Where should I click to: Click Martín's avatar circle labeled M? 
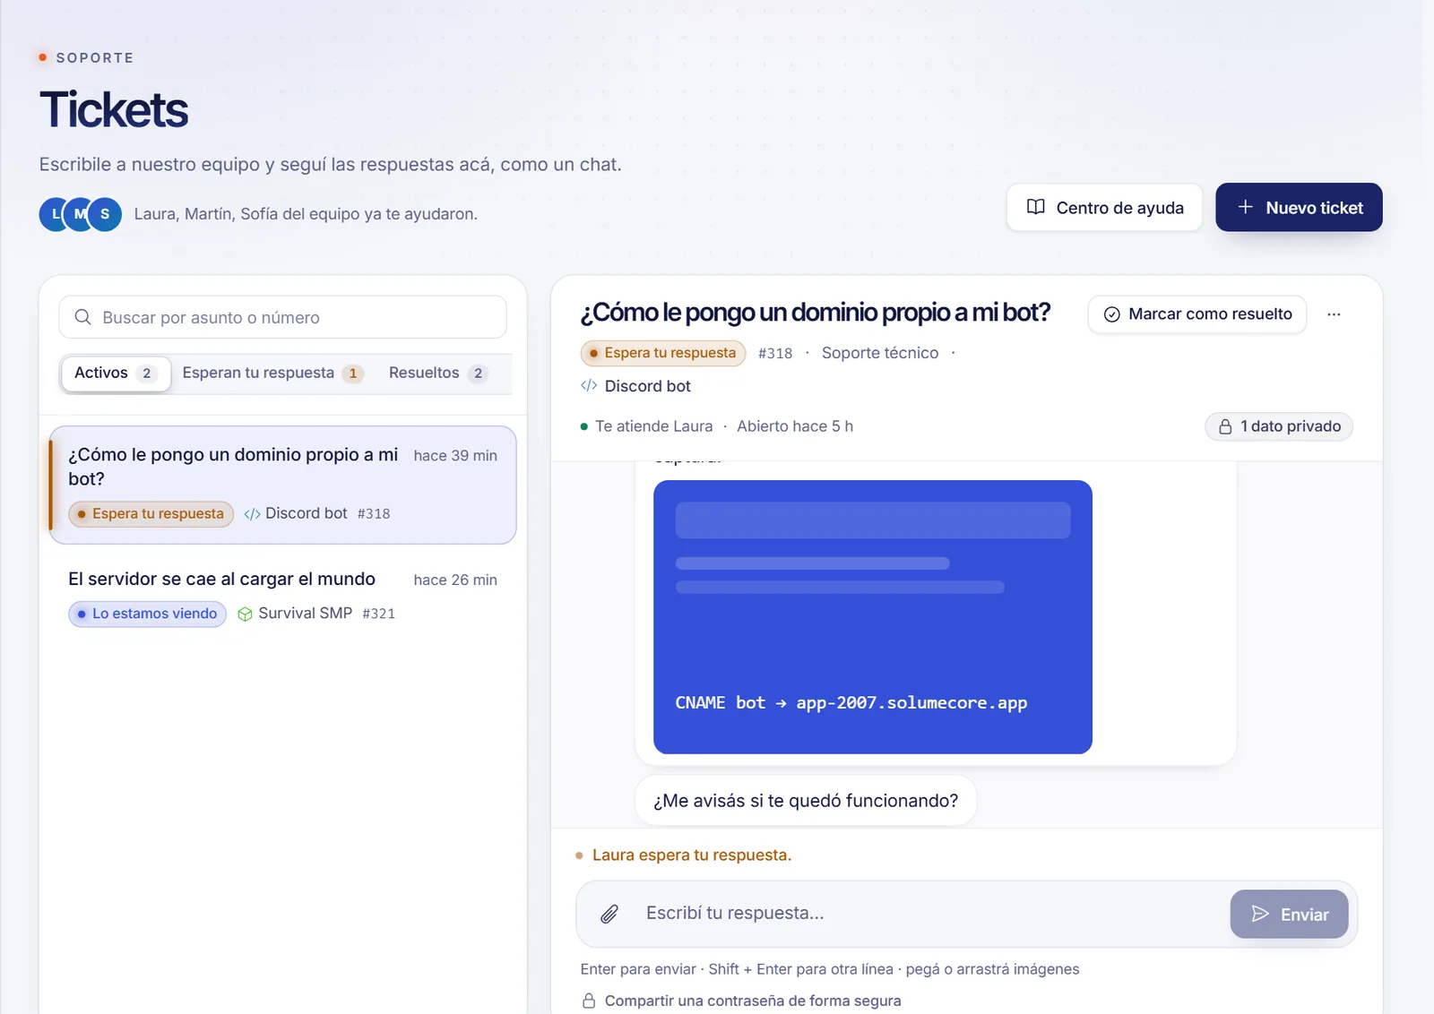coord(80,214)
